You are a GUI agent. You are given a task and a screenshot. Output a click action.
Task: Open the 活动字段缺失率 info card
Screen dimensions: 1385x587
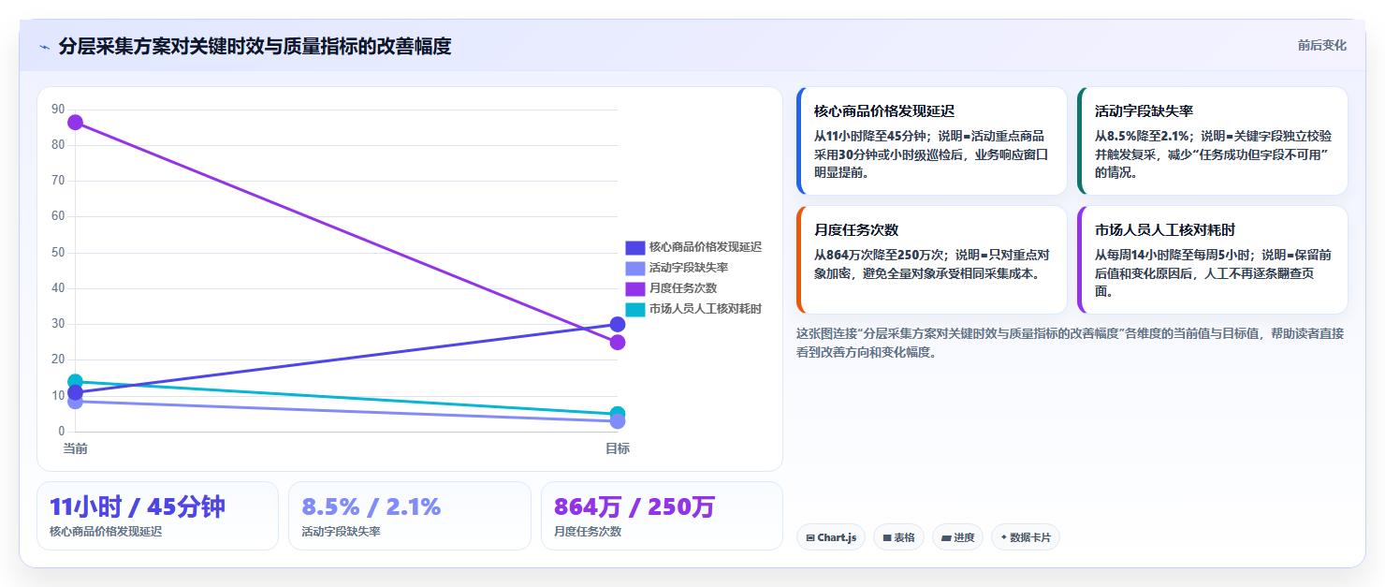tap(1213, 141)
